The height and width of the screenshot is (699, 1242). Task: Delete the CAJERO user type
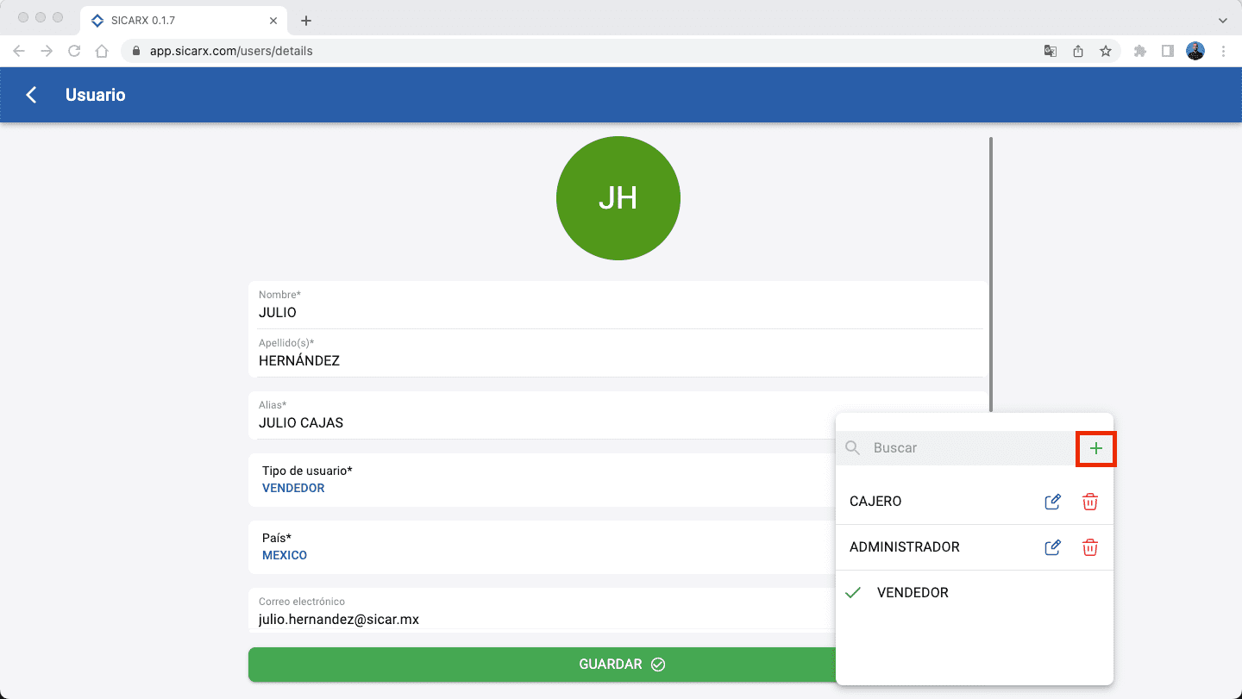(1090, 502)
